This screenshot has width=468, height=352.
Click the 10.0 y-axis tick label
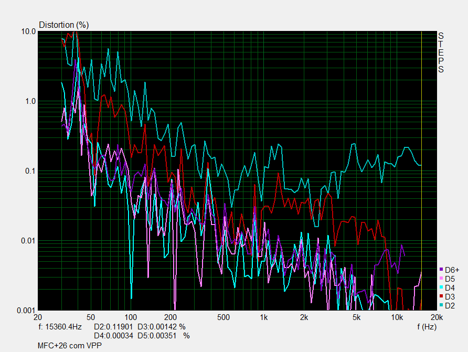point(28,31)
